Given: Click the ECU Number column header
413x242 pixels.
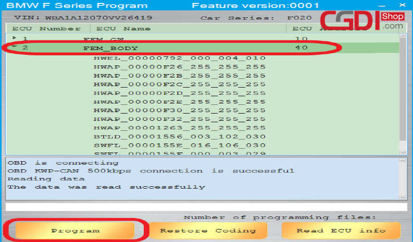Looking at the screenshot, I should pyautogui.click(x=48, y=28).
